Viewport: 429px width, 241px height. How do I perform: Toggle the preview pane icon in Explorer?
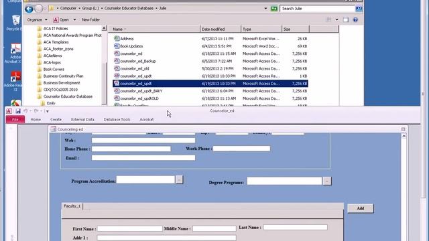(346, 19)
